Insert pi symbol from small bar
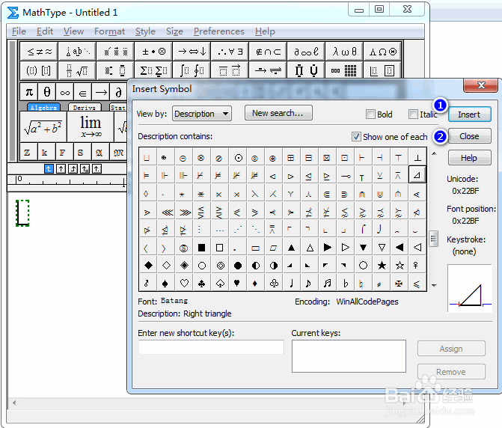Screen dimensions: 502x428 (29, 92)
